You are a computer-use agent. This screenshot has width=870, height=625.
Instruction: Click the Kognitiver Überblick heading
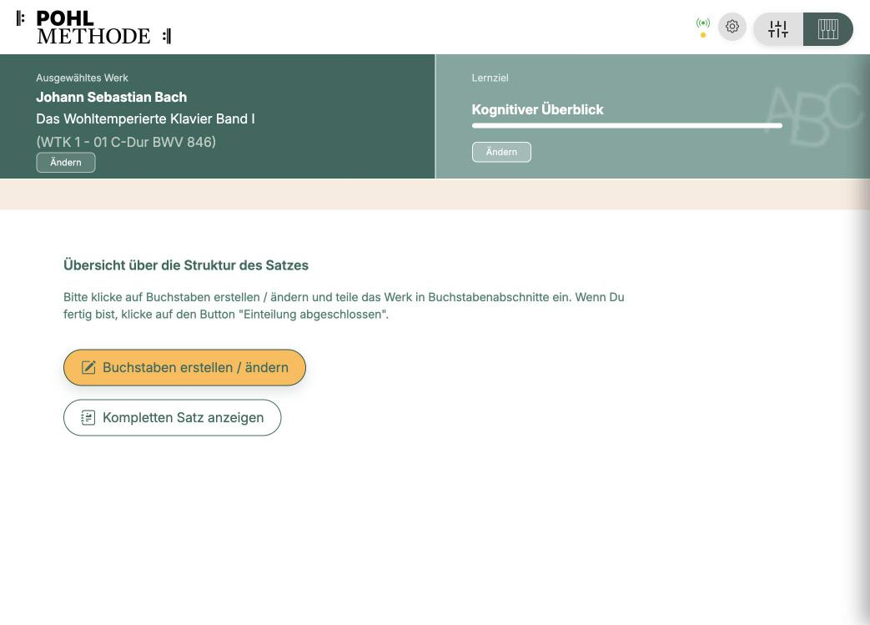[538, 109]
